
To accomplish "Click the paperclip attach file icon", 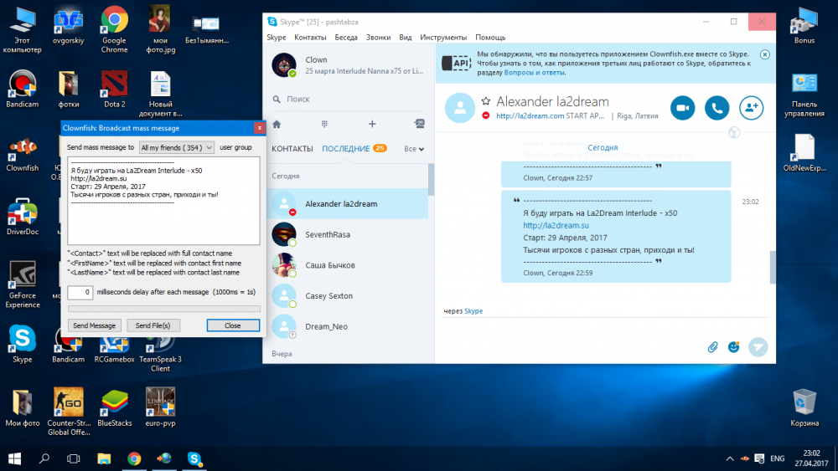I will tap(713, 346).
